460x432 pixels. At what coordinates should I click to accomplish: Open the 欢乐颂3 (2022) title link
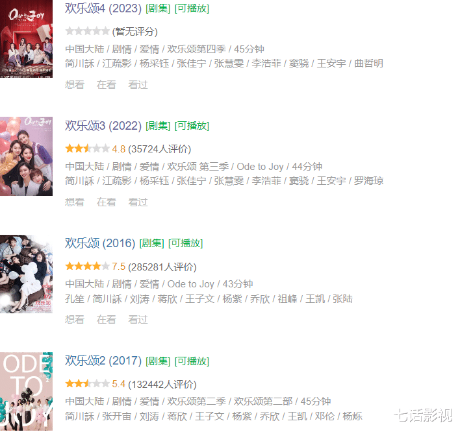[x=103, y=126]
